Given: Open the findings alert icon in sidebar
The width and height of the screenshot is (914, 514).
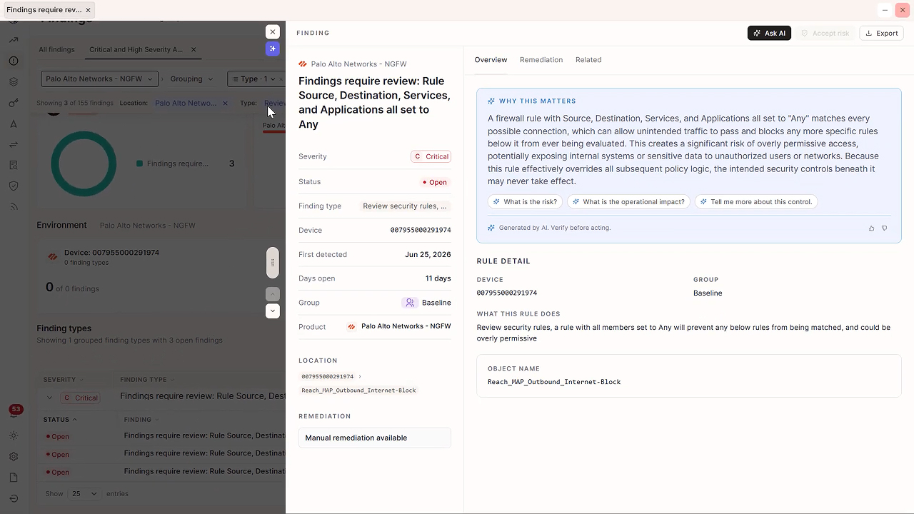Looking at the screenshot, I should click(x=14, y=61).
